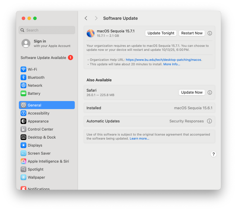The image size is (237, 211).
Task: Click the More Info… link
Action: pyautogui.click(x=172, y=64)
